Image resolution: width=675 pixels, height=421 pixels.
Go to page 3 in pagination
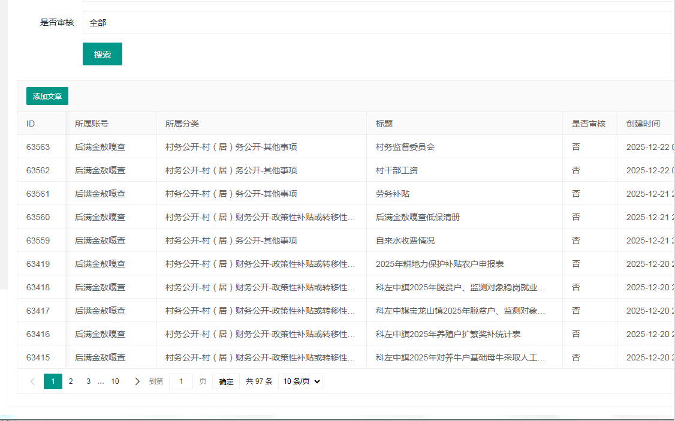click(x=88, y=381)
